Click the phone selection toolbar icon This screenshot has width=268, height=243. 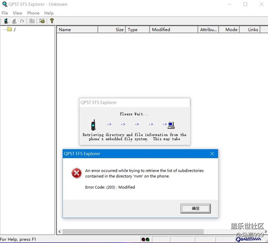point(6,21)
